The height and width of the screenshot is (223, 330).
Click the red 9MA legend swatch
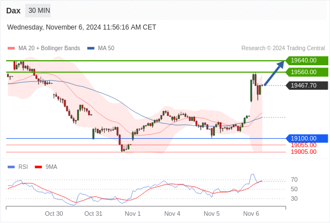pyautogui.click(x=38, y=167)
